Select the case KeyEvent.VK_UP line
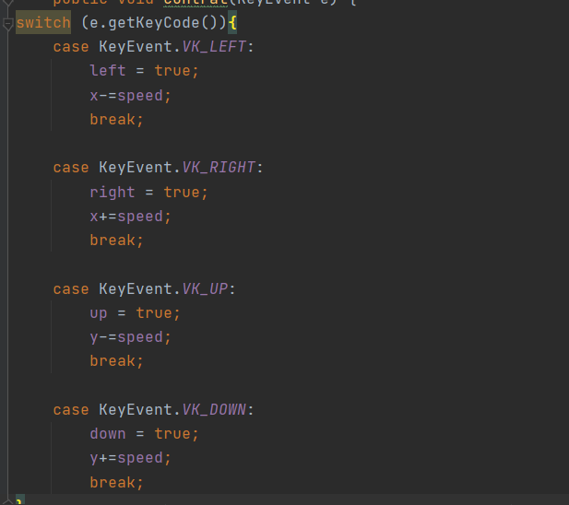This screenshot has height=505, width=569. click(144, 289)
